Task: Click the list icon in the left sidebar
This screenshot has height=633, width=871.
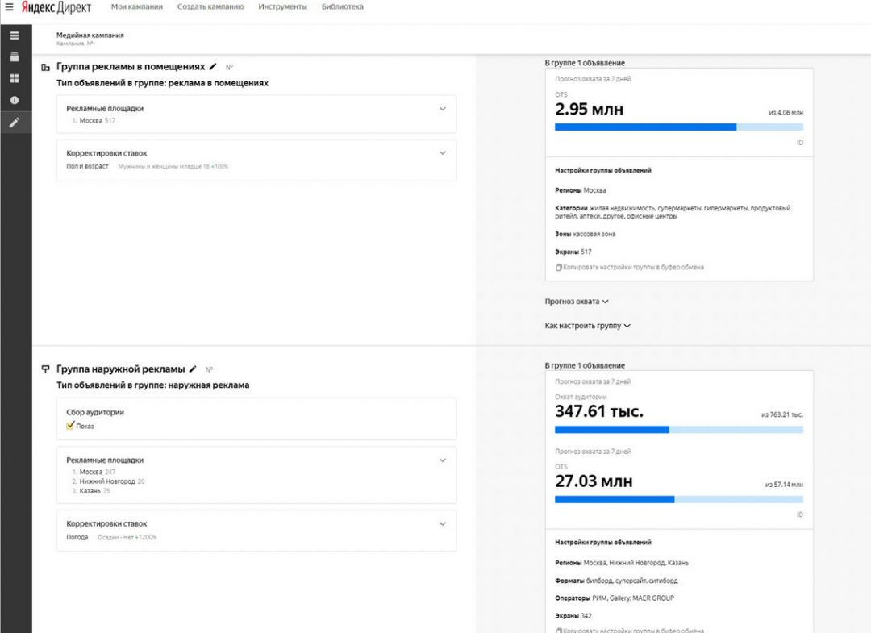Action: tap(14, 35)
